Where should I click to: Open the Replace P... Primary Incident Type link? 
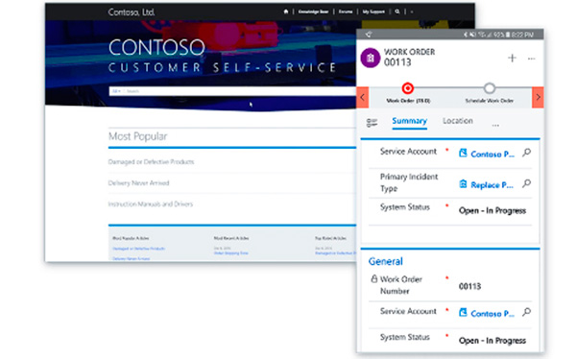click(x=492, y=185)
